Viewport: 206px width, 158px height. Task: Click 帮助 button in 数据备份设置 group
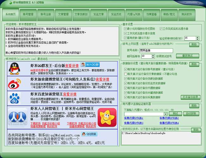[194, 64]
